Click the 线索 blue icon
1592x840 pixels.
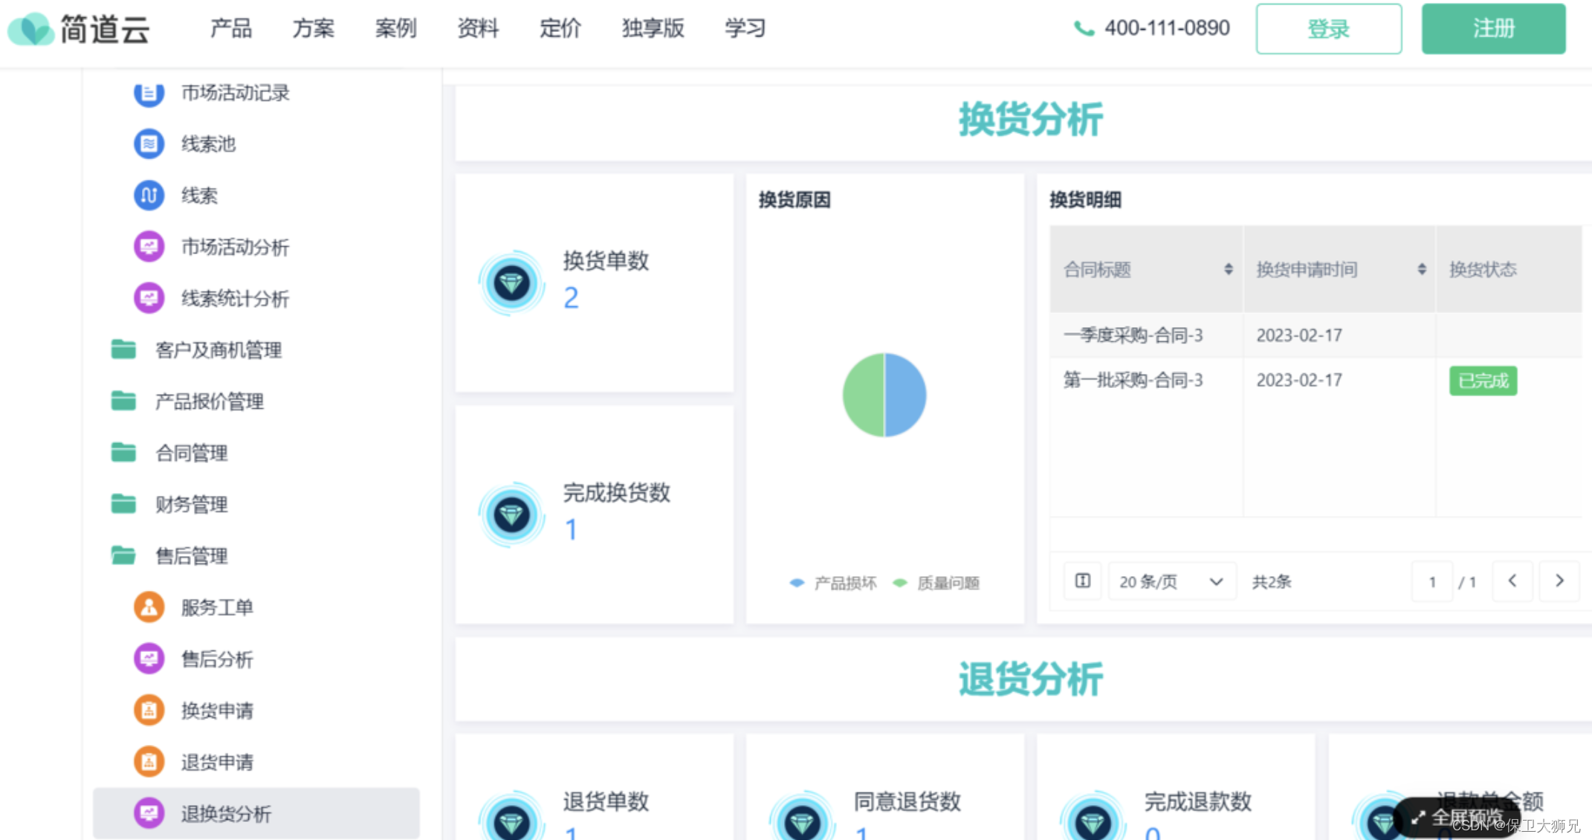[x=149, y=196]
